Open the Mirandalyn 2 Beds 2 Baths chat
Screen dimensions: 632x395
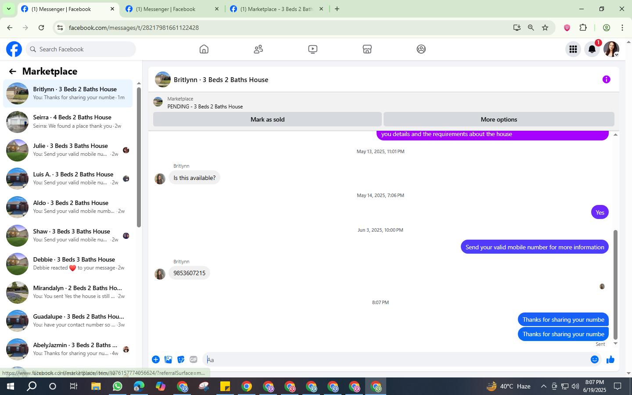[68, 292]
